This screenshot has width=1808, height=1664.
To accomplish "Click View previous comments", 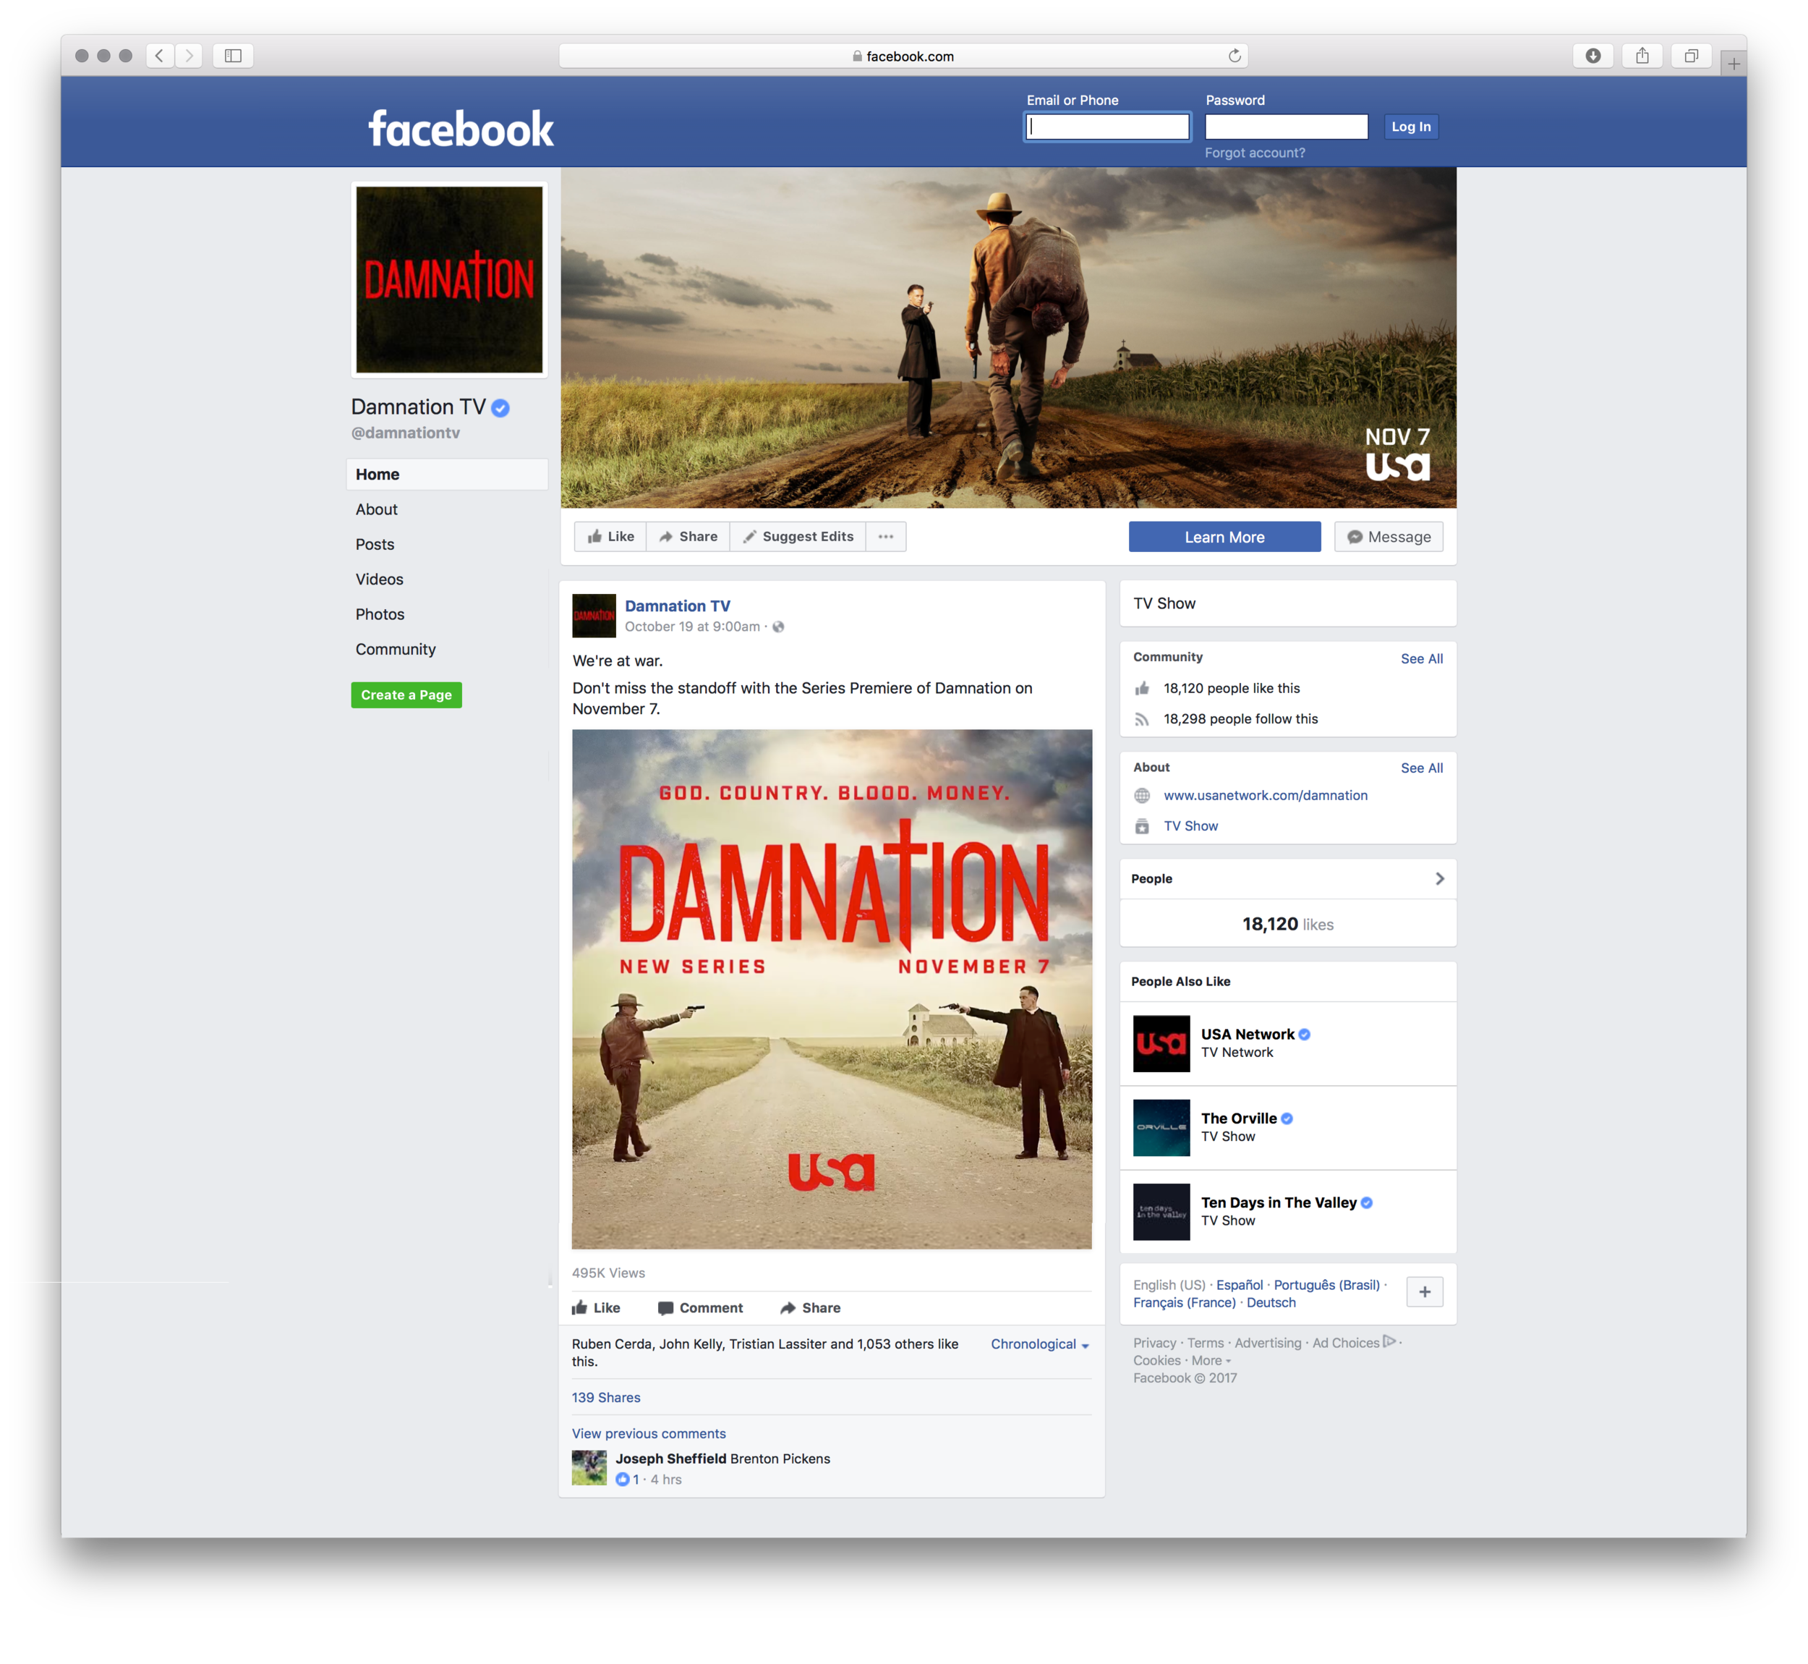I will click(x=648, y=1433).
